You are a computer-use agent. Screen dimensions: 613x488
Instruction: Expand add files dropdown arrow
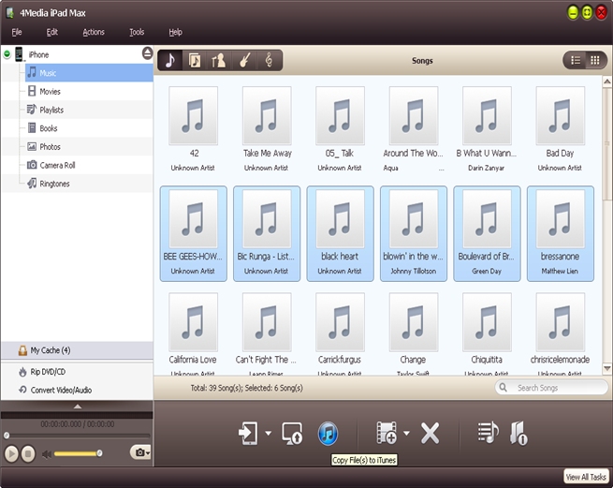pyautogui.click(x=406, y=433)
